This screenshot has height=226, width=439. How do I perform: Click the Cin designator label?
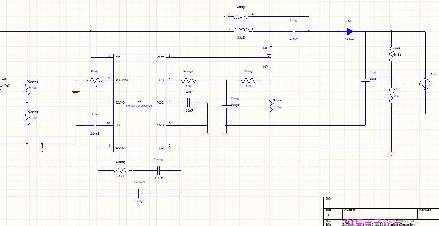(x=4, y=79)
